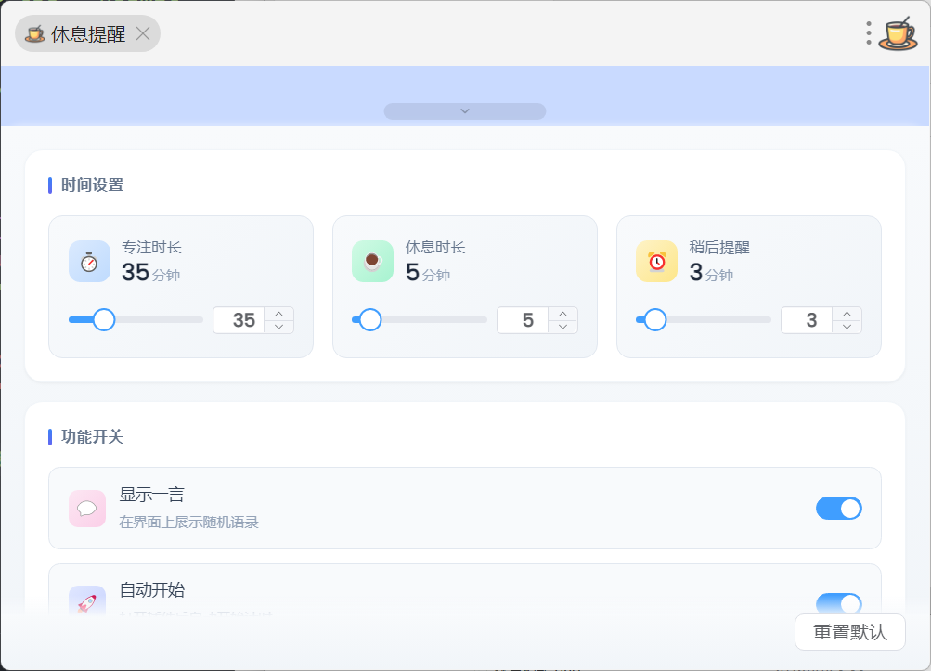The image size is (931, 671).
Task: Increase 休息时长 with the up arrow
Action: pyautogui.click(x=562, y=314)
